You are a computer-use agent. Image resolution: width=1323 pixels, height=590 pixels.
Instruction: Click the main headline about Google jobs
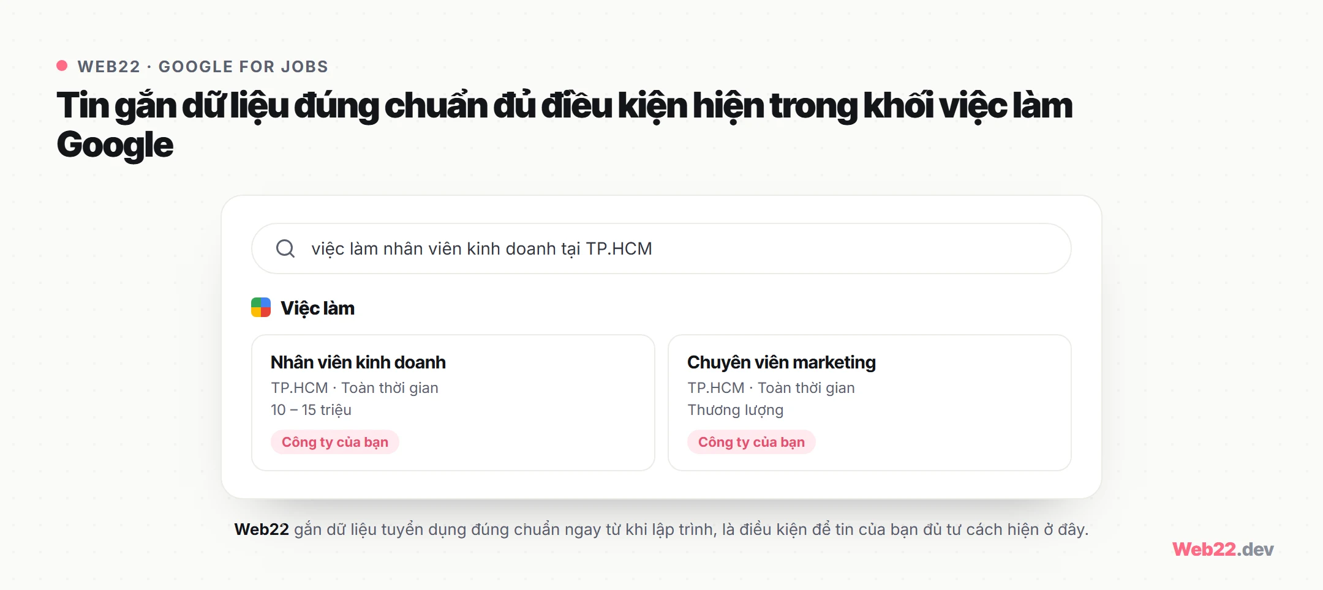[x=564, y=125]
